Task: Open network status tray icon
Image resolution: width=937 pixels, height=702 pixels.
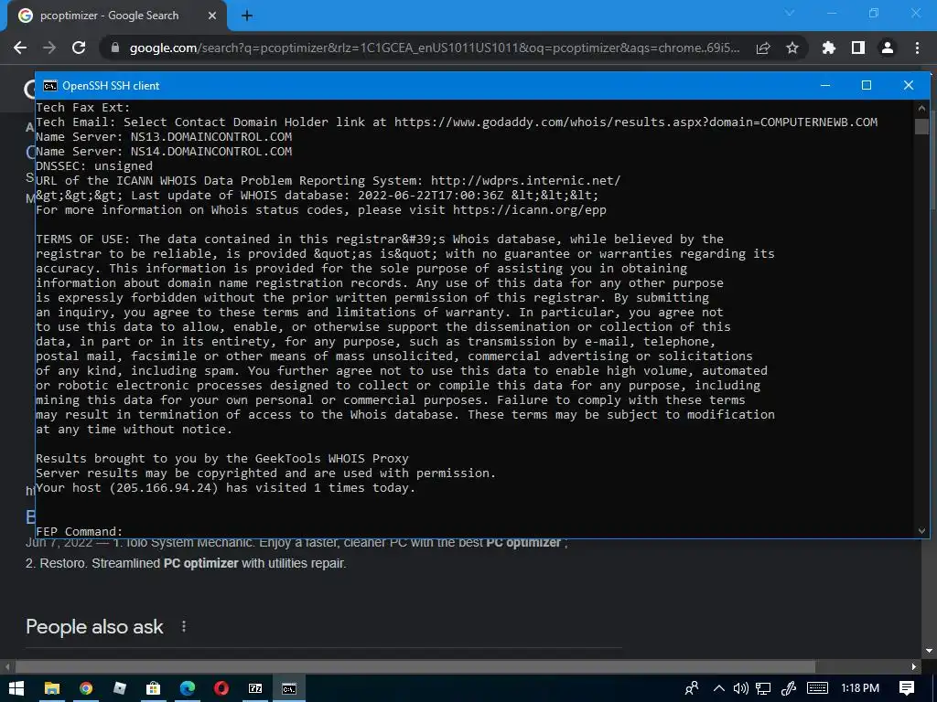Action: coord(763,688)
